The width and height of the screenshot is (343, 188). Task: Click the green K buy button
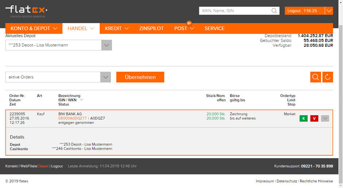click(303, 119)
